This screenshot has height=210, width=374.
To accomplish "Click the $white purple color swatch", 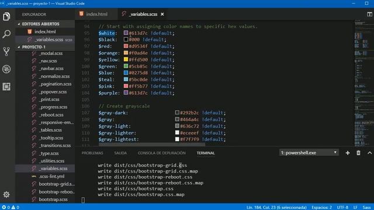I will click(x=126, y=33).
